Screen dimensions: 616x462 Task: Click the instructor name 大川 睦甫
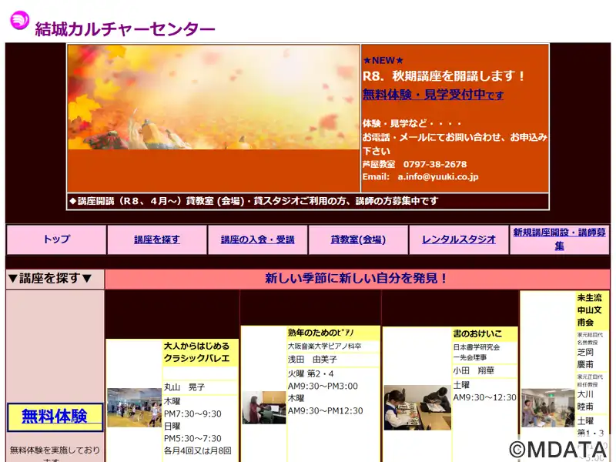[x=585, y=400]
